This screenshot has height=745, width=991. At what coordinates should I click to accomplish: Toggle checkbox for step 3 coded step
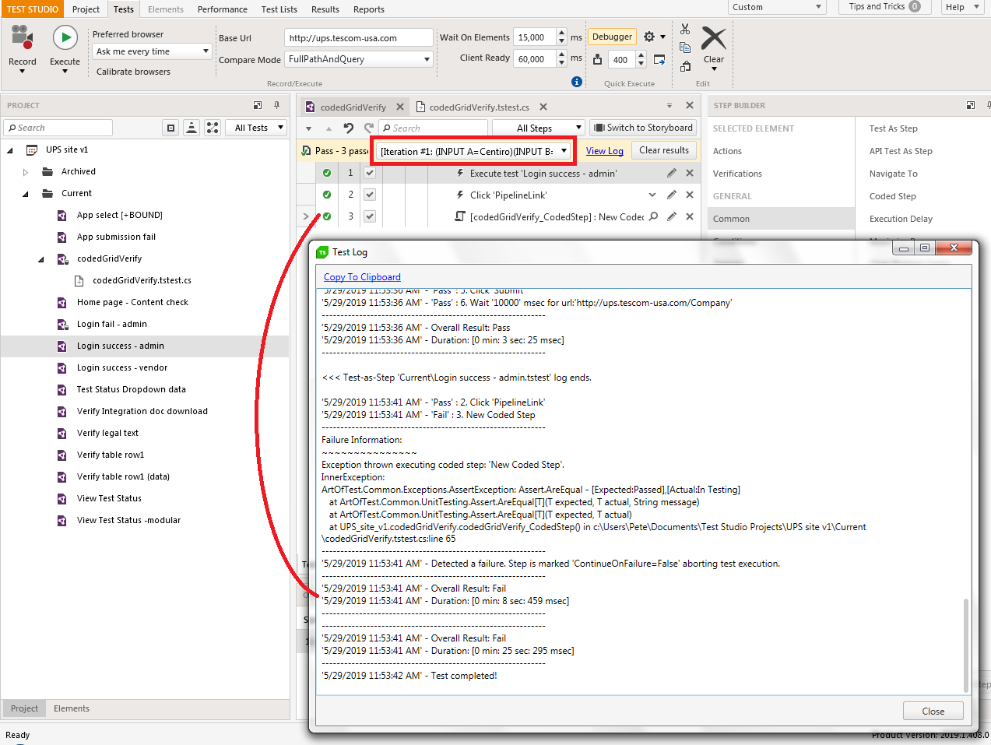click(370, 216)
